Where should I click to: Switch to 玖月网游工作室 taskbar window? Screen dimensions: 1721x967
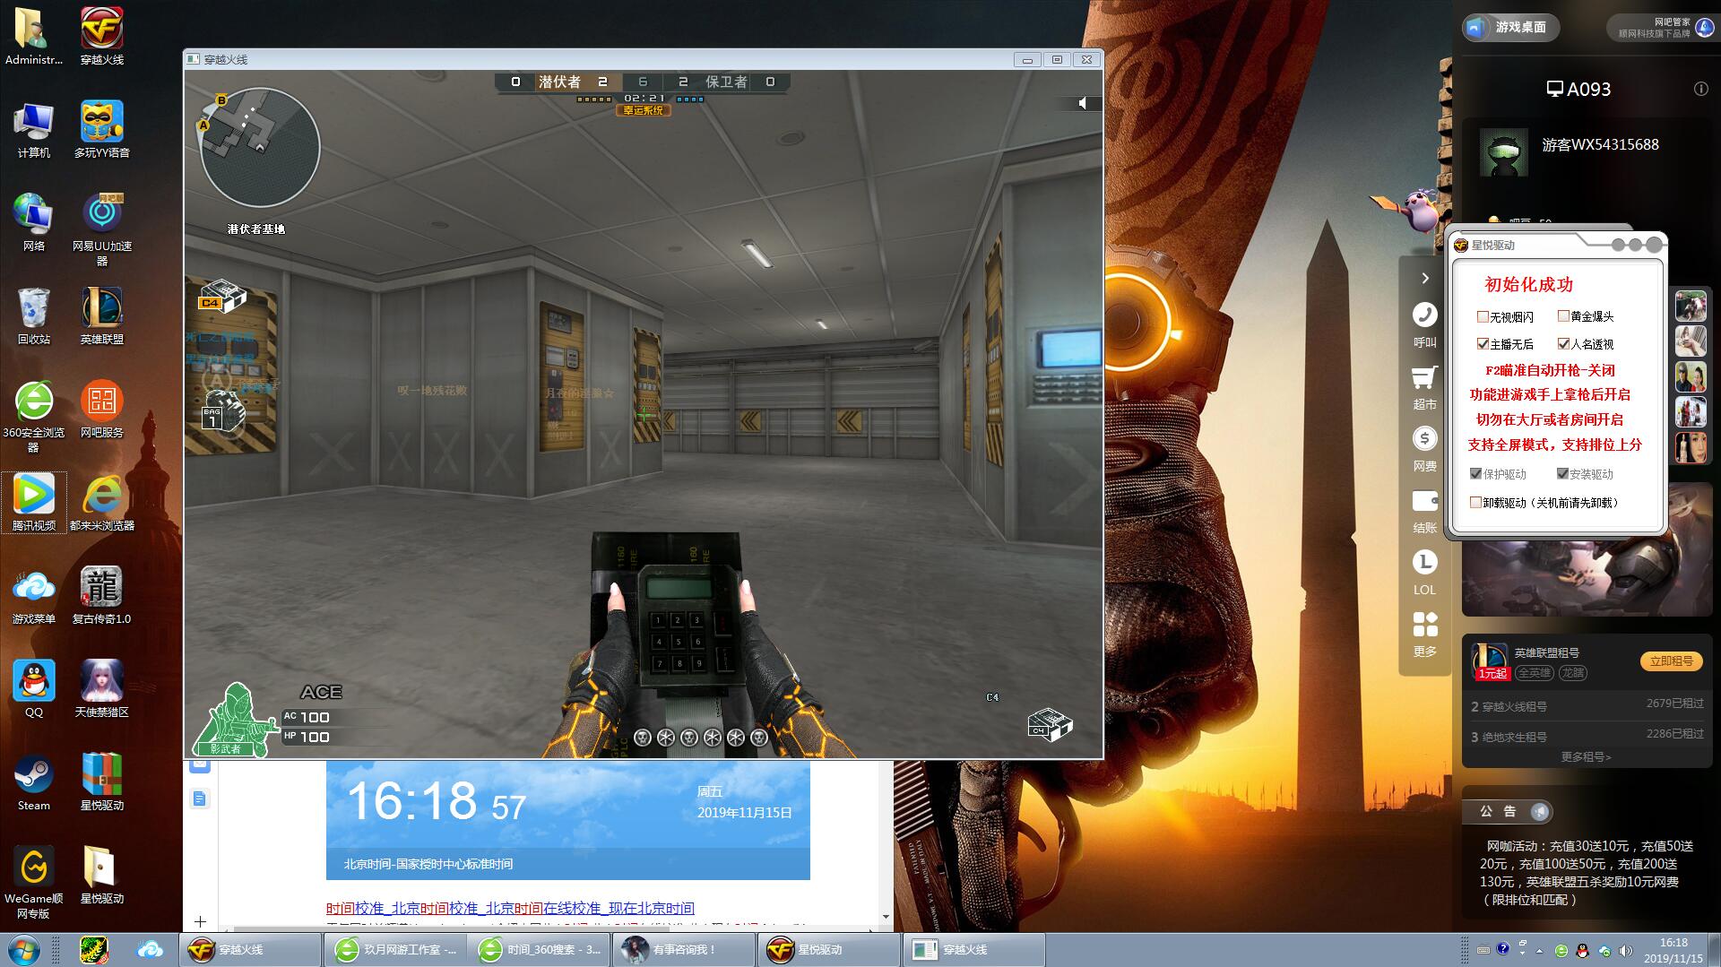395,950
